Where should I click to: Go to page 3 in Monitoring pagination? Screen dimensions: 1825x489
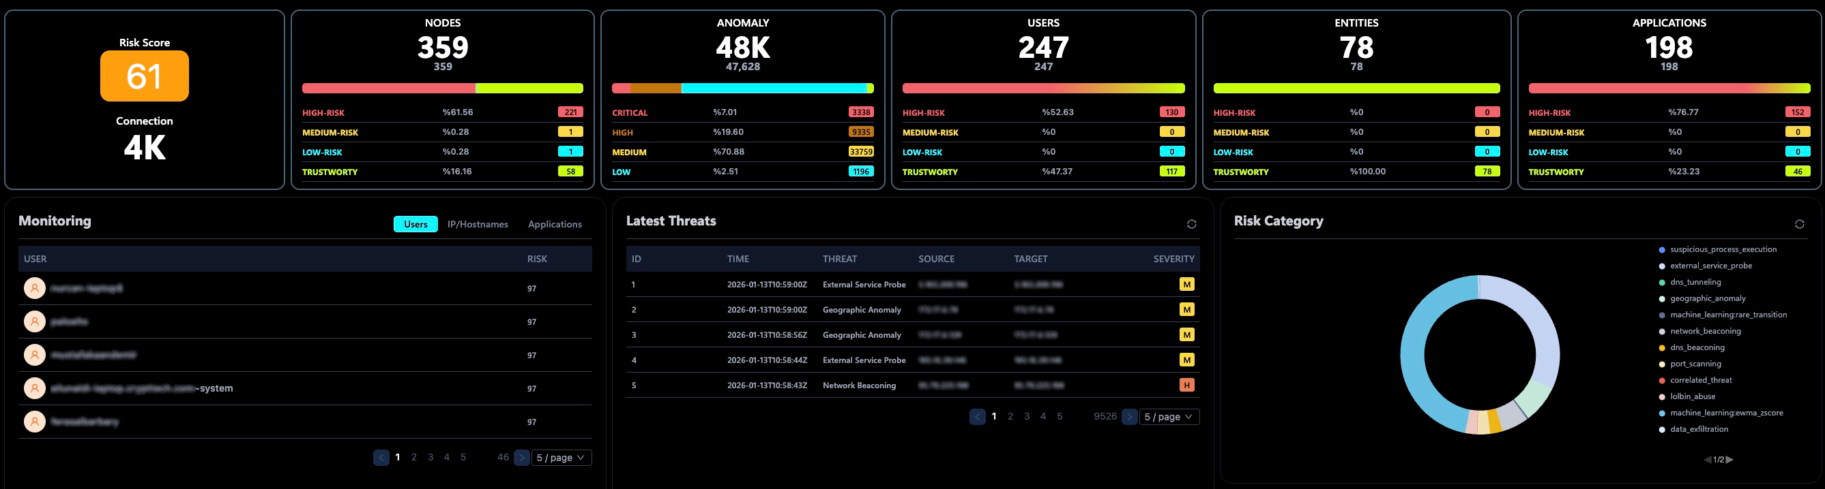point(430,458)
